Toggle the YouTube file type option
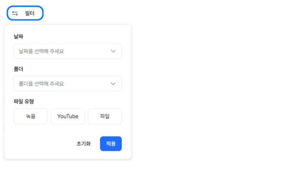 (x=68, y=116)
